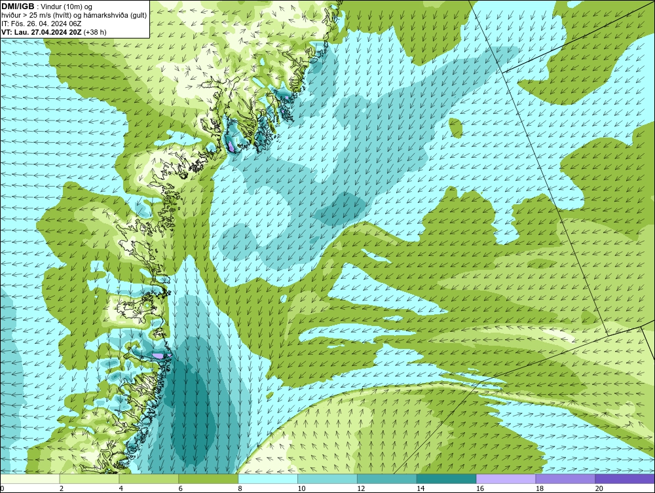
Task: Click the 0–2 m/s legend color swatch
Action: tap(29, 479)
